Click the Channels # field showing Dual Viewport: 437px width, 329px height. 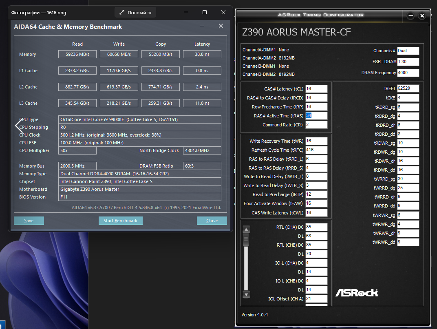[408, 51]
